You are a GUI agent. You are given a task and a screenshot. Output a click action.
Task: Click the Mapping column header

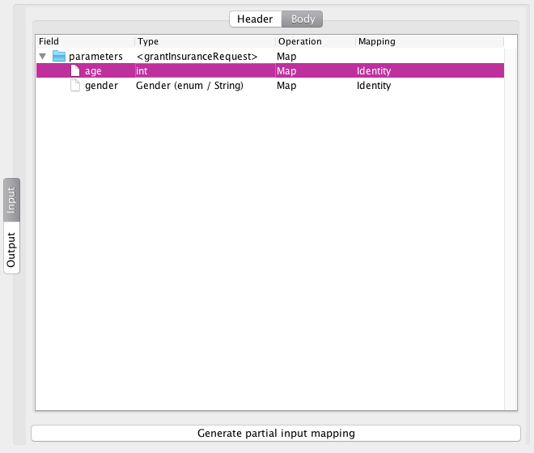click(x=430, y=41)
